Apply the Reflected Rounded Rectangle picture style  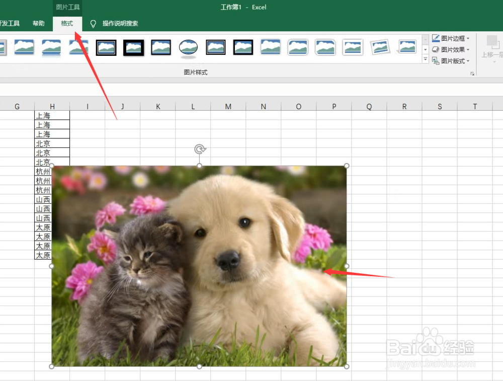[x=51, y=47]
